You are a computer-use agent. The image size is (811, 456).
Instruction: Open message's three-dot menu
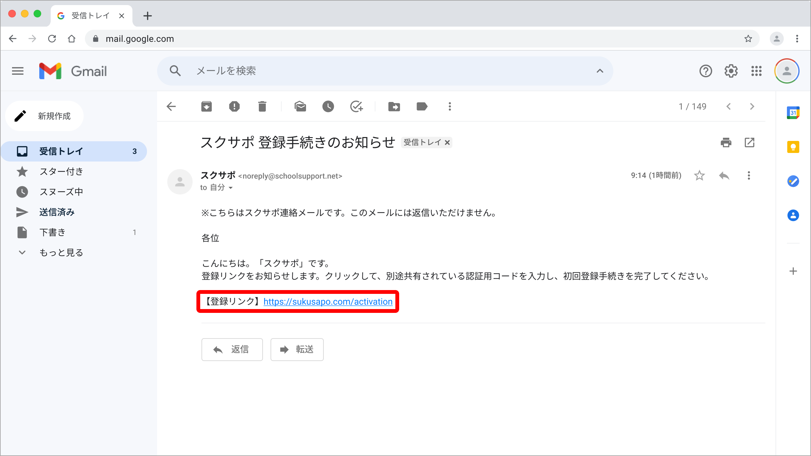point(749,175)
